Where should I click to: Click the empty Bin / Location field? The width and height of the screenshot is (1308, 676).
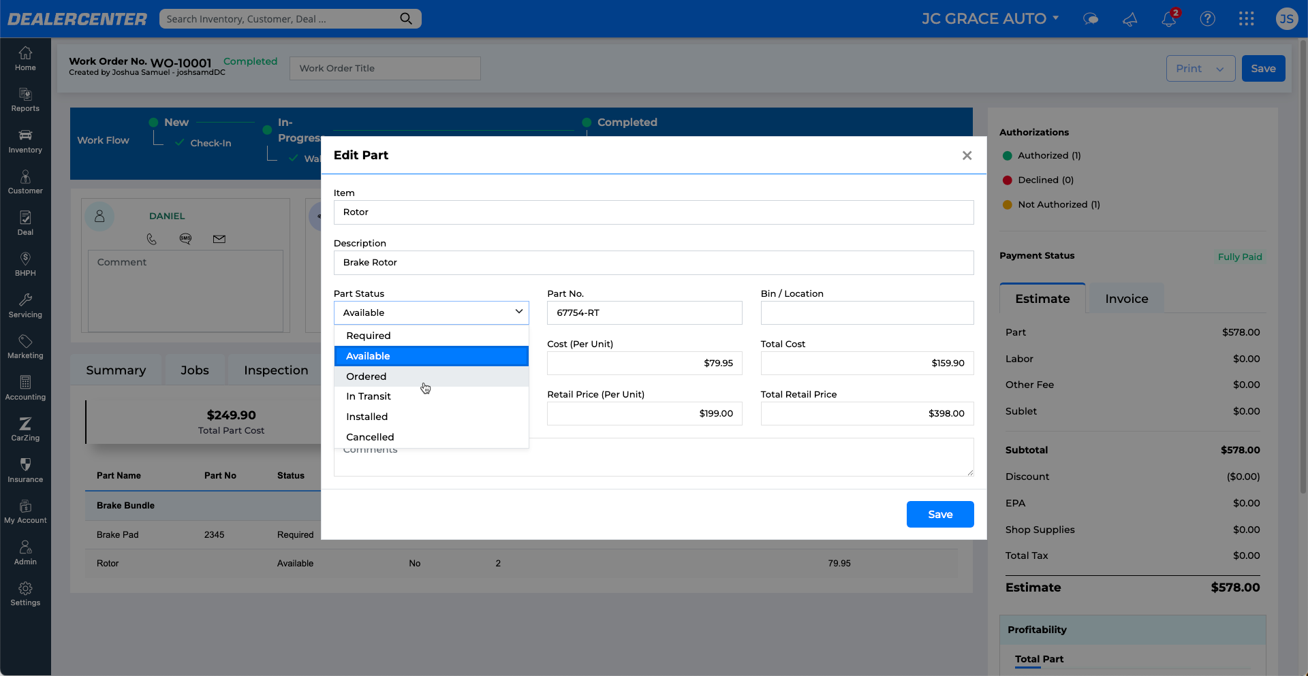[867, 312]
